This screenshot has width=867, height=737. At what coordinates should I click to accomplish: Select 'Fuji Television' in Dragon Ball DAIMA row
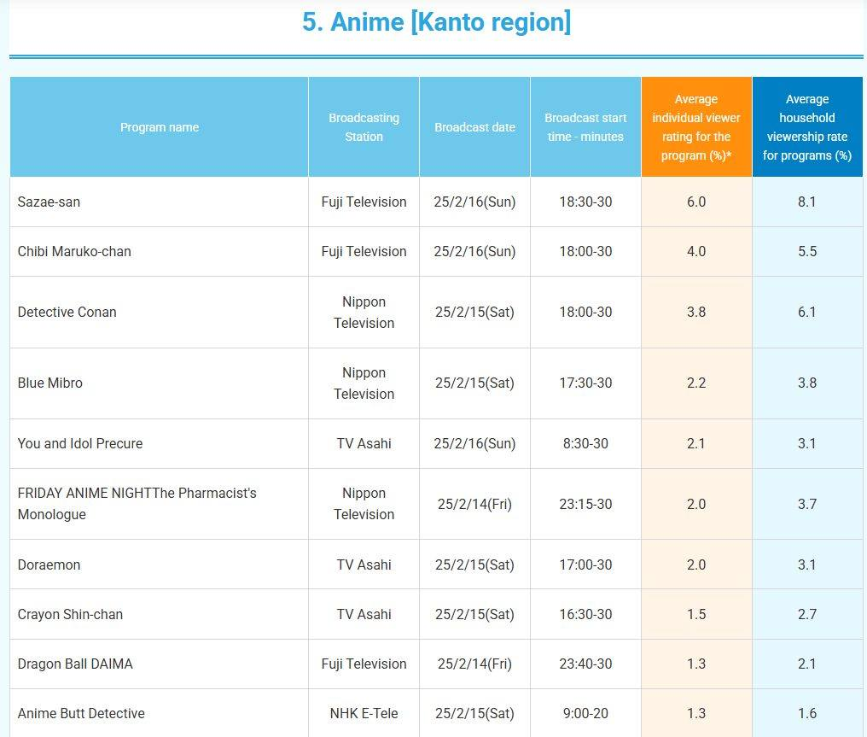pos(364,664)
